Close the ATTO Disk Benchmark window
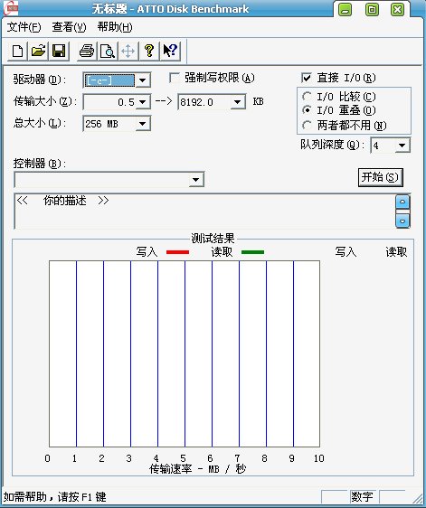This screenshot has width=426, height=508. click(397, 10)
